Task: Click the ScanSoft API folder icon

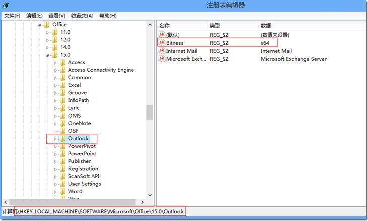Action: [62, 176]
